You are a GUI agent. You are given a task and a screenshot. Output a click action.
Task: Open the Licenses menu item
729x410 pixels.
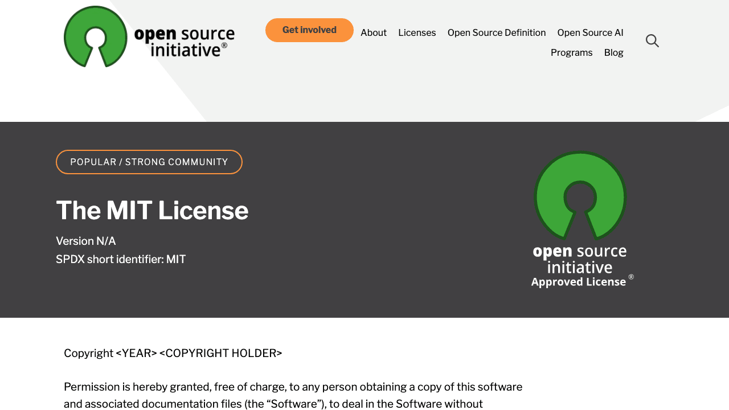417,32
